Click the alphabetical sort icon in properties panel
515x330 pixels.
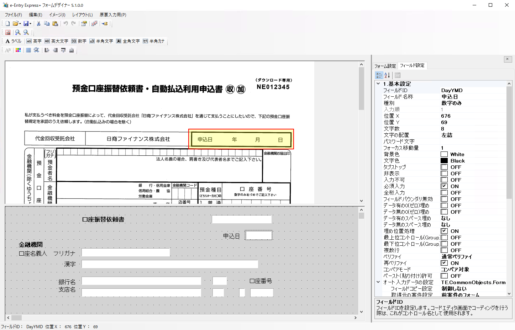click(x=387, y=75)
